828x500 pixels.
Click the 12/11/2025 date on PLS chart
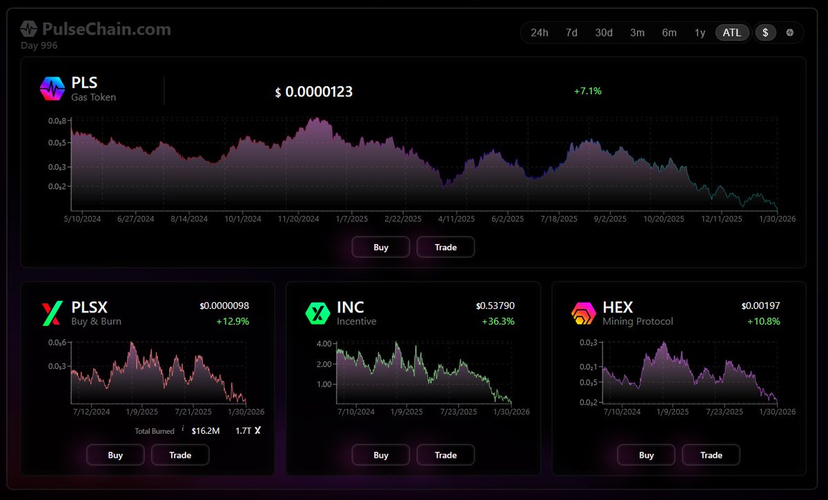(722, 219)
